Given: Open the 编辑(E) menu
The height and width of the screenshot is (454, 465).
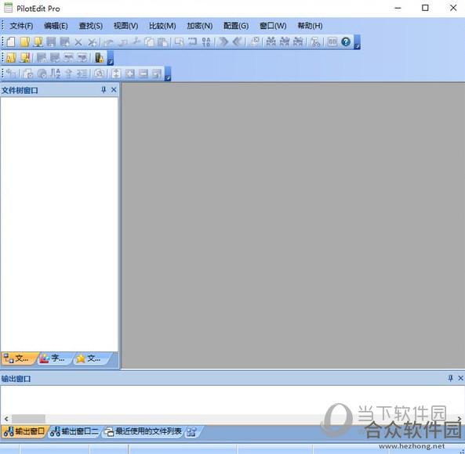Looking at the screenshot, I should (x=56, y=26).
